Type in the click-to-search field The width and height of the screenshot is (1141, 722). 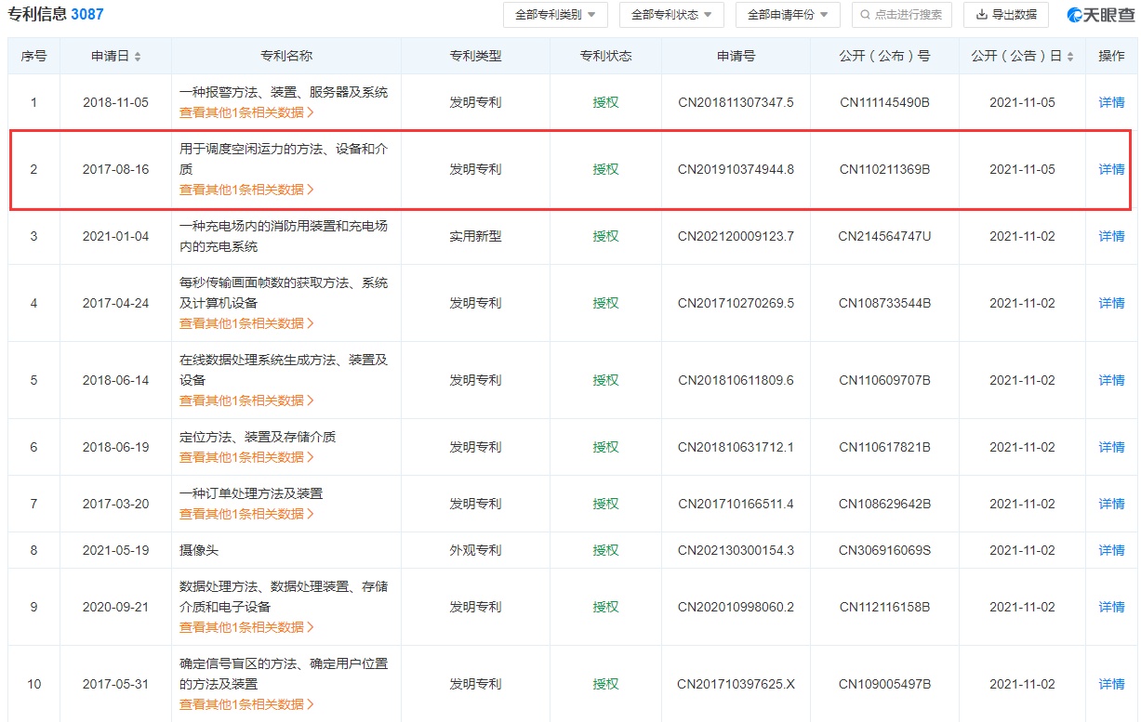coord(908,15)
